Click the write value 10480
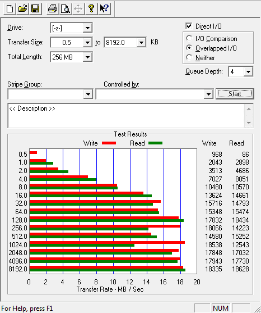 [213, 187]
